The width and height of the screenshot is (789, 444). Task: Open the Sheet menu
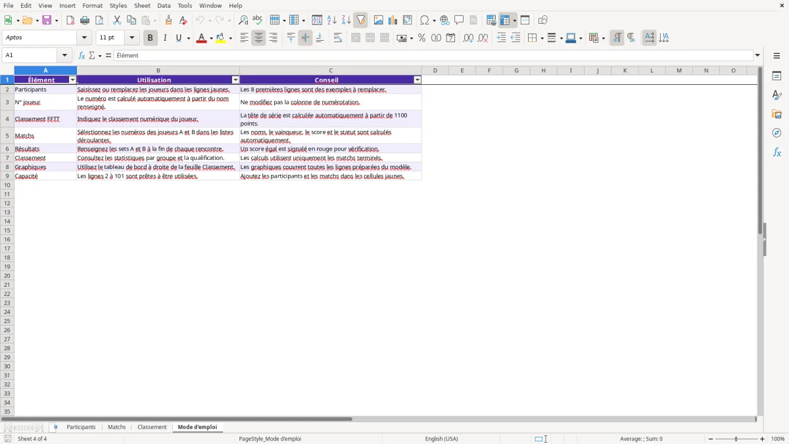pyautogui.click(x=142, y=5)
